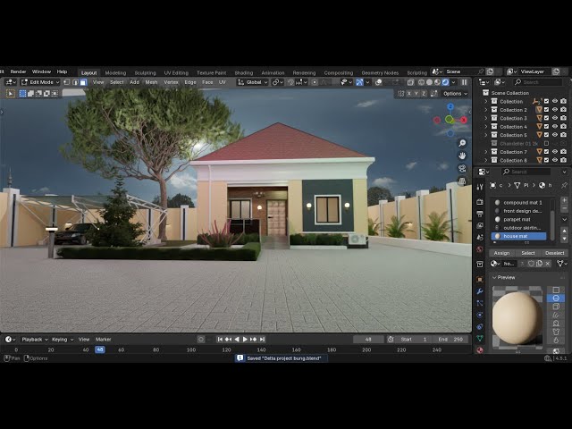The height and width of the screenshot is (429, 572).
Task: Click the Assign material button
Action: 501,253
